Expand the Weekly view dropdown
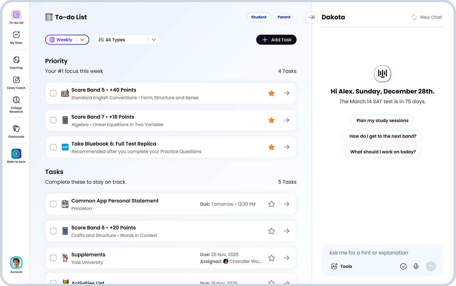This screenshot has height=286, width=456. coord(82,40)
